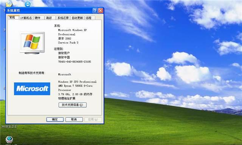Open the 计算机名 tab
This screenshot has height=145, width=242.
26,18
